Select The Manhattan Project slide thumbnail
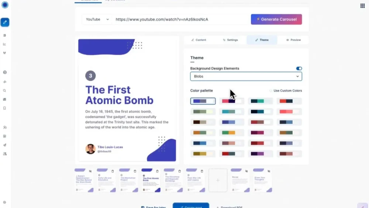The image size is (369, 208). (128, 180)
